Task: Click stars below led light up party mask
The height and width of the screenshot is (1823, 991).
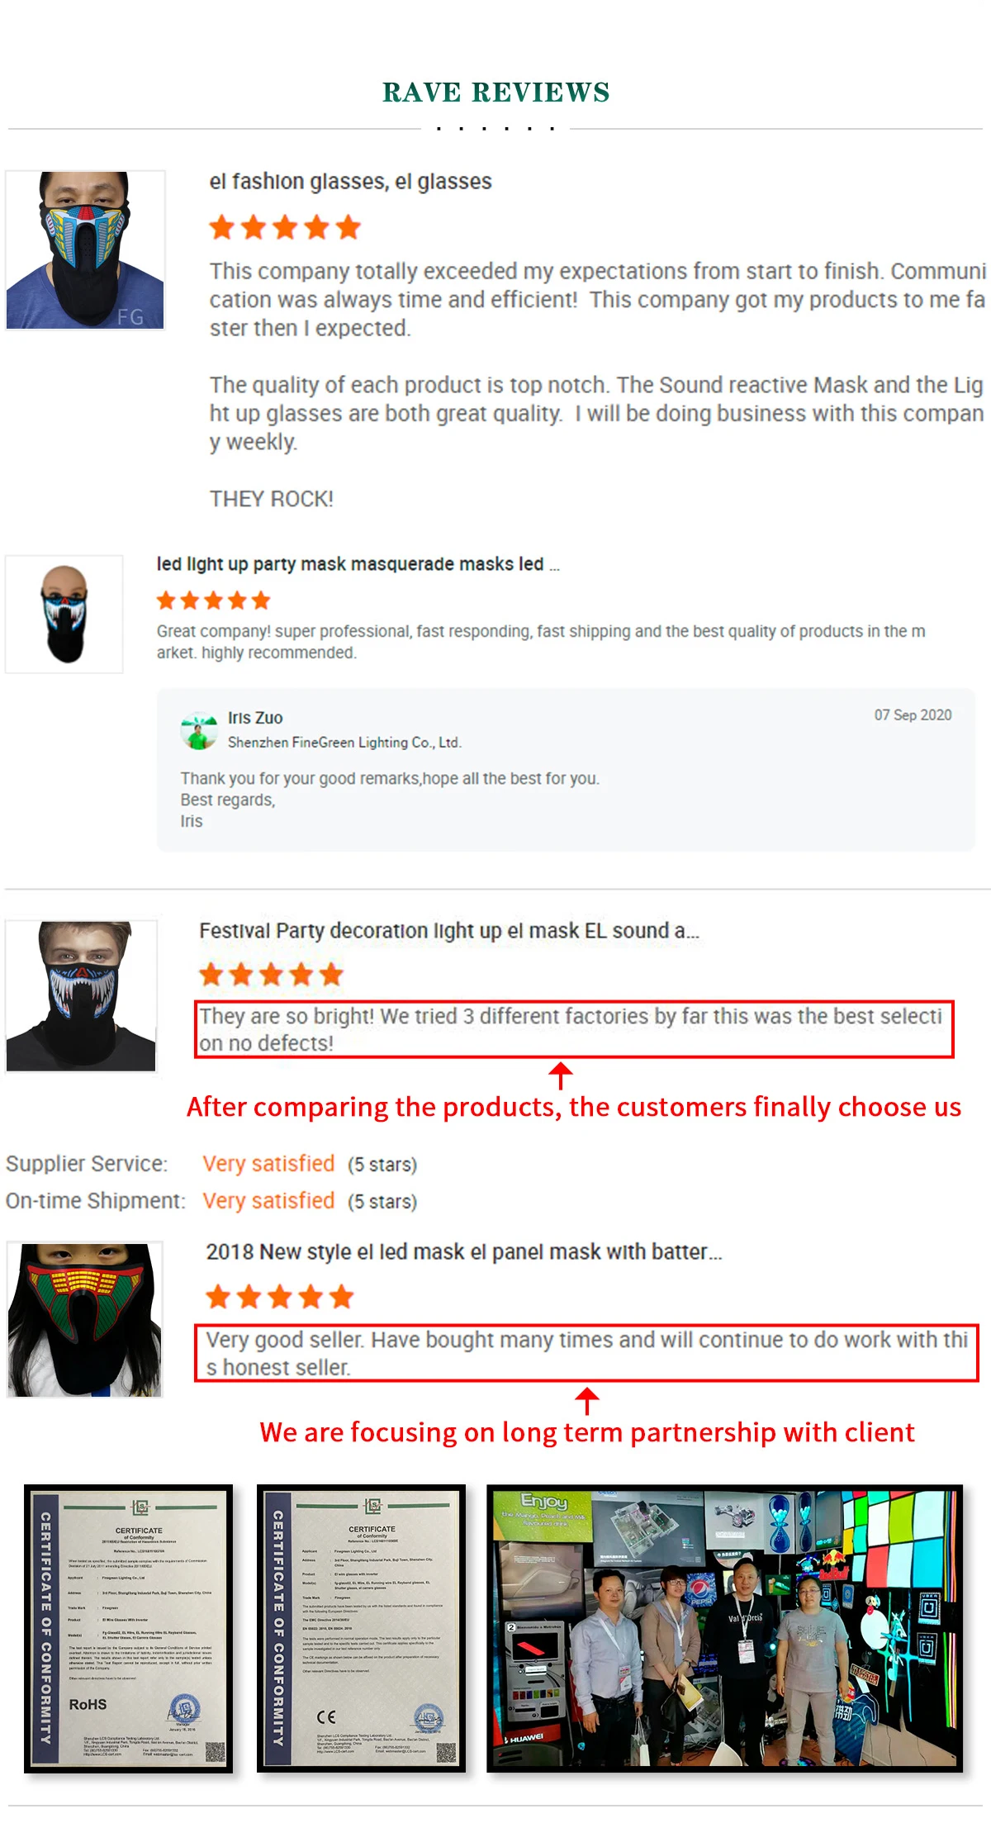Action: click(x=214, y=601)
